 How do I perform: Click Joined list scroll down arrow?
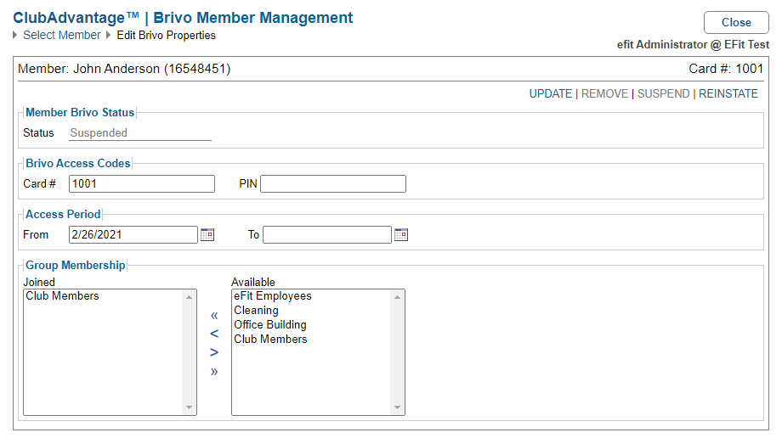[x=189, y=407]
